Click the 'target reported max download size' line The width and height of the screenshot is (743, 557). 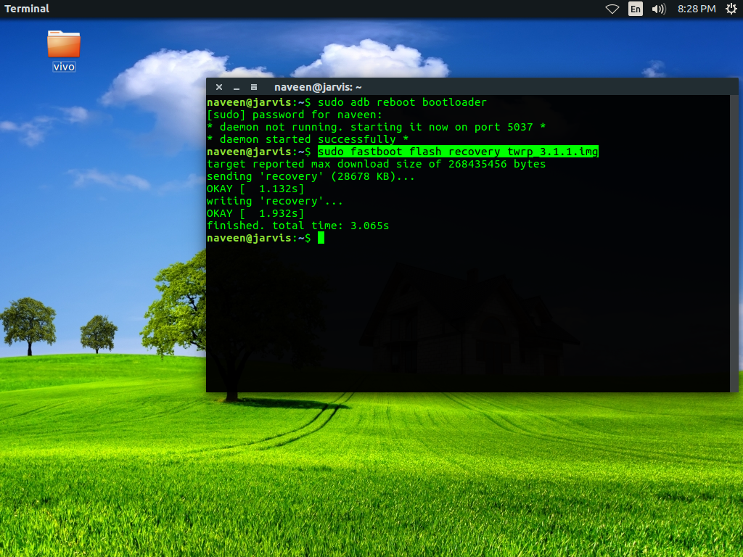pos(376,164)
